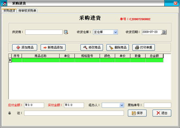180x128 pixels.
Task: Click the 单价 column header
Action: pos(123,56)
